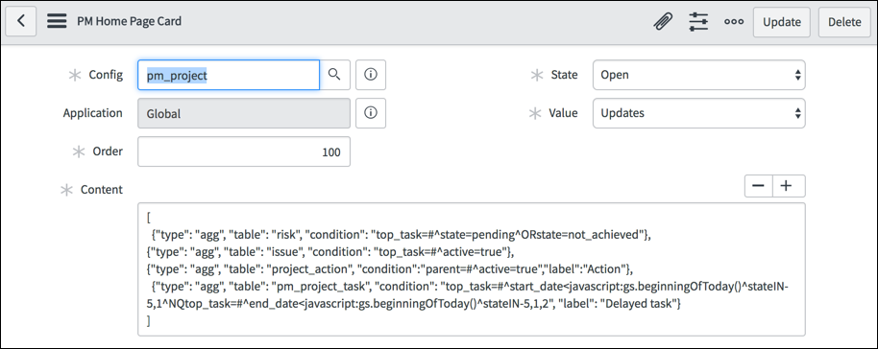The image size is (878, 349).
Task: Go back using the left chevron button
Action: (21, 22)
